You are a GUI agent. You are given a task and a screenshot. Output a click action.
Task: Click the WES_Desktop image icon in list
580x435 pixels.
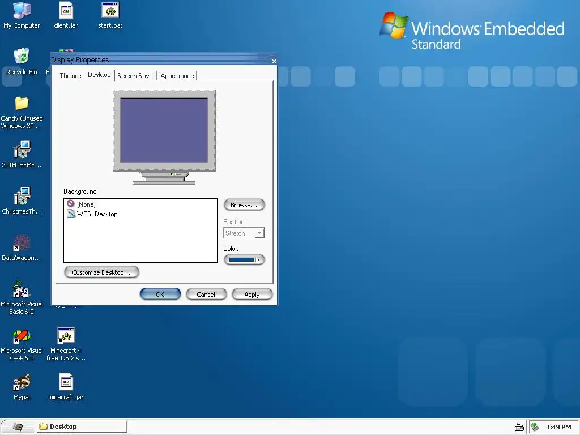click(71, 214)
